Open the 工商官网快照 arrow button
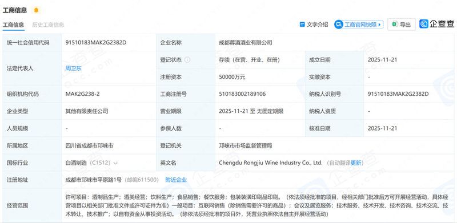The height and width of the screenshot is (223, 457). click(x=379, y=25)
